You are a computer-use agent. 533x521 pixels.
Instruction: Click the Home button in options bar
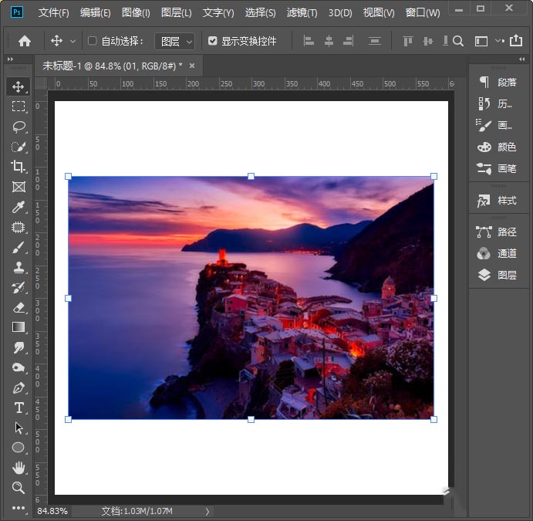(x=25, y=41)
